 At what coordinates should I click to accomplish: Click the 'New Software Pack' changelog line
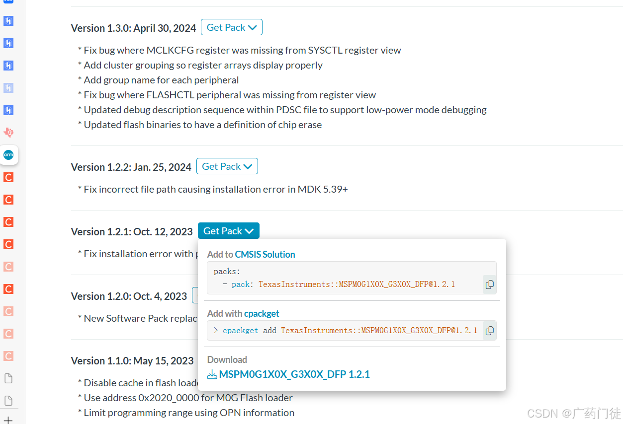(138, 318)
